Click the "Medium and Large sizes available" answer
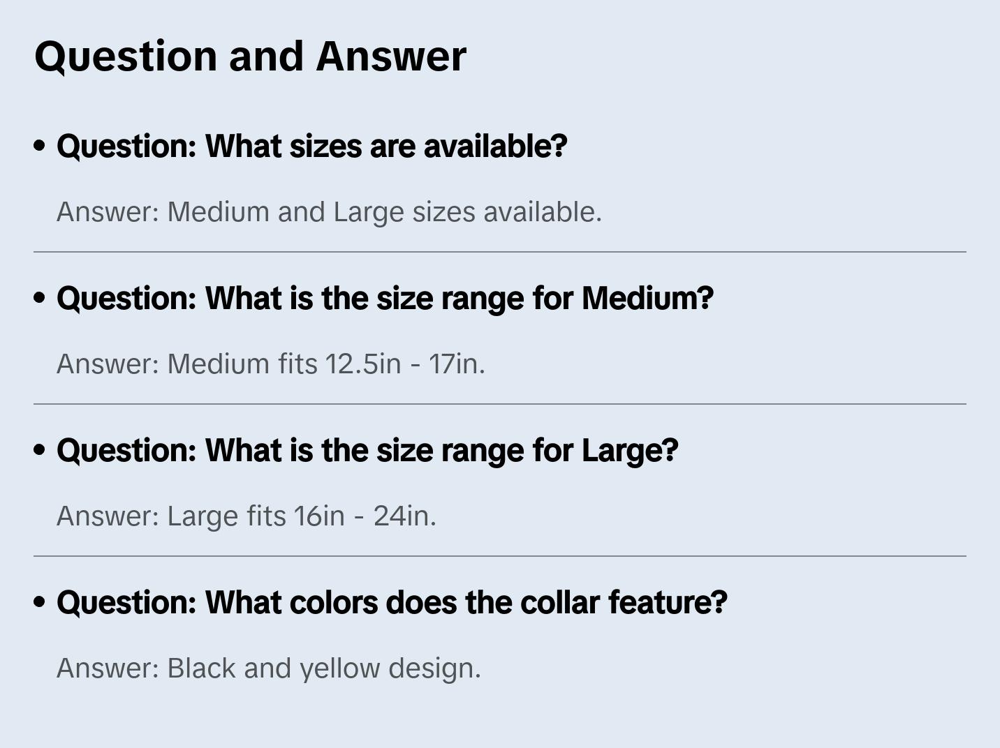1000x748 pixels. tap(329, 212)
